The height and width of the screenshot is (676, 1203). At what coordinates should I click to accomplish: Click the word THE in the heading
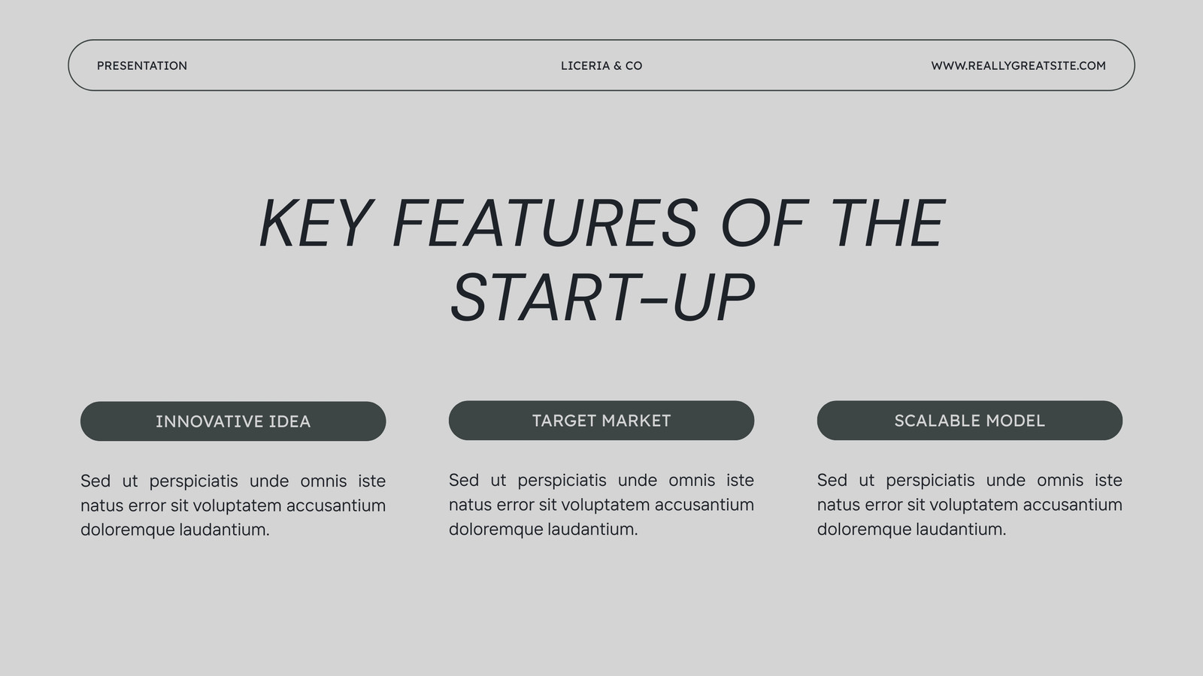[887, 223]
